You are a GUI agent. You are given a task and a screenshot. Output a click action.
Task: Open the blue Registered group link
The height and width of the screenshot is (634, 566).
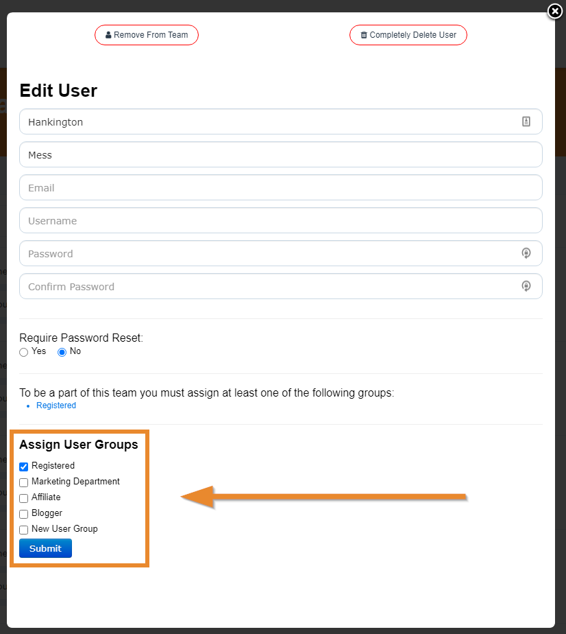[x=56, y=406]
